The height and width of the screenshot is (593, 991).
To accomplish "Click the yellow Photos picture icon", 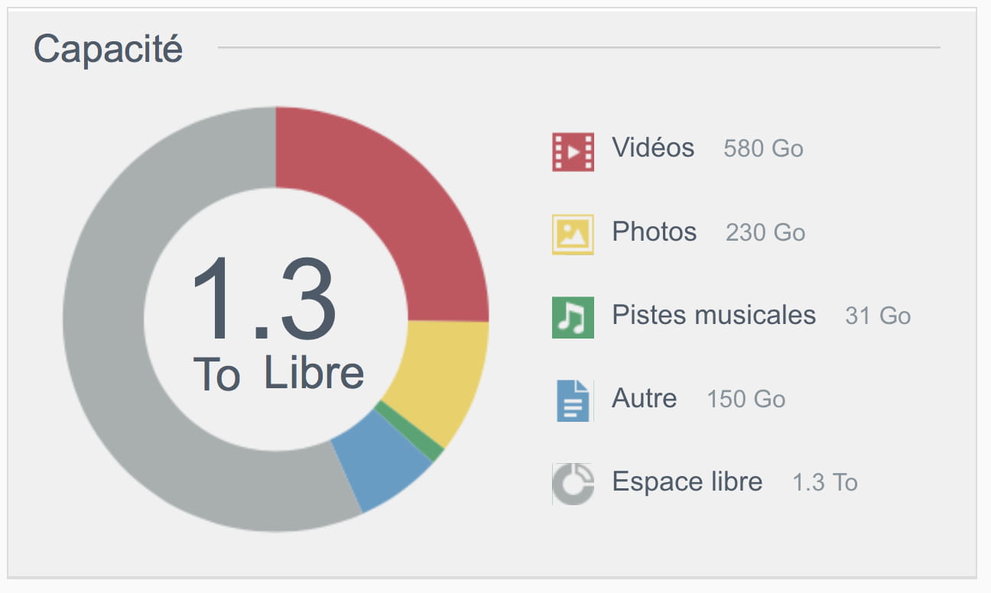I will [573, 235].
